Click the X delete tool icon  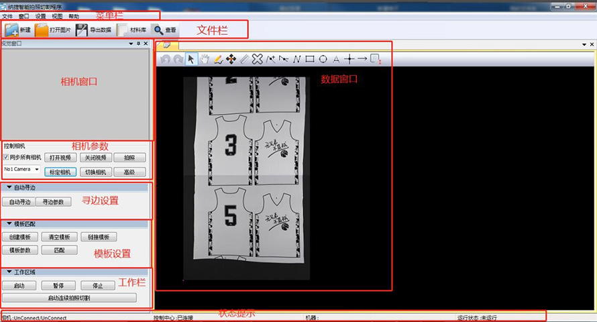coord(257,59)
